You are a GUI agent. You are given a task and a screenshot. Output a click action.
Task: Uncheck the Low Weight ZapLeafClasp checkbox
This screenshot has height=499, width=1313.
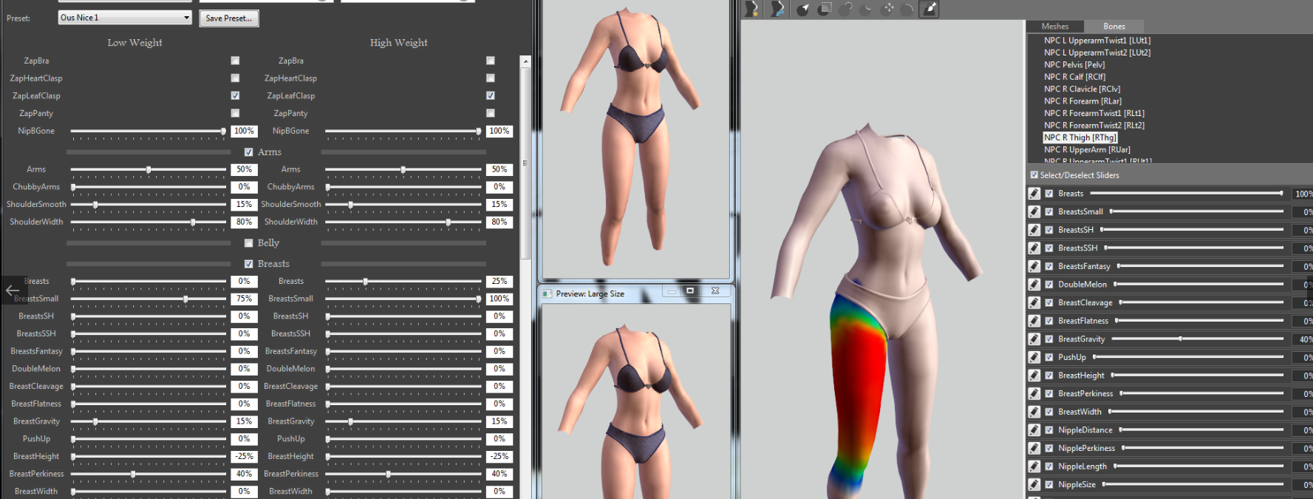[235, 95]
